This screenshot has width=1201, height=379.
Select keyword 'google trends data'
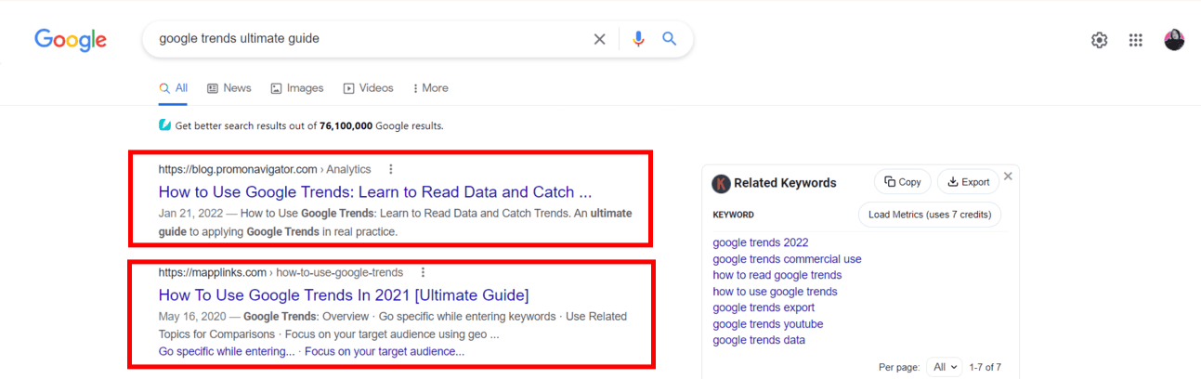point(759,340)
